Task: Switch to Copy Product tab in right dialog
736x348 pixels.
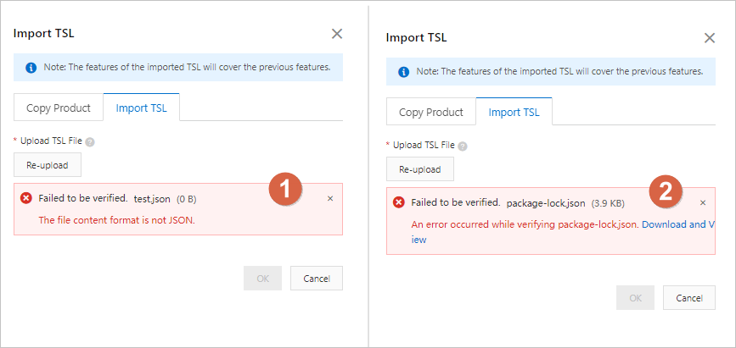Action: click(431, 112)
